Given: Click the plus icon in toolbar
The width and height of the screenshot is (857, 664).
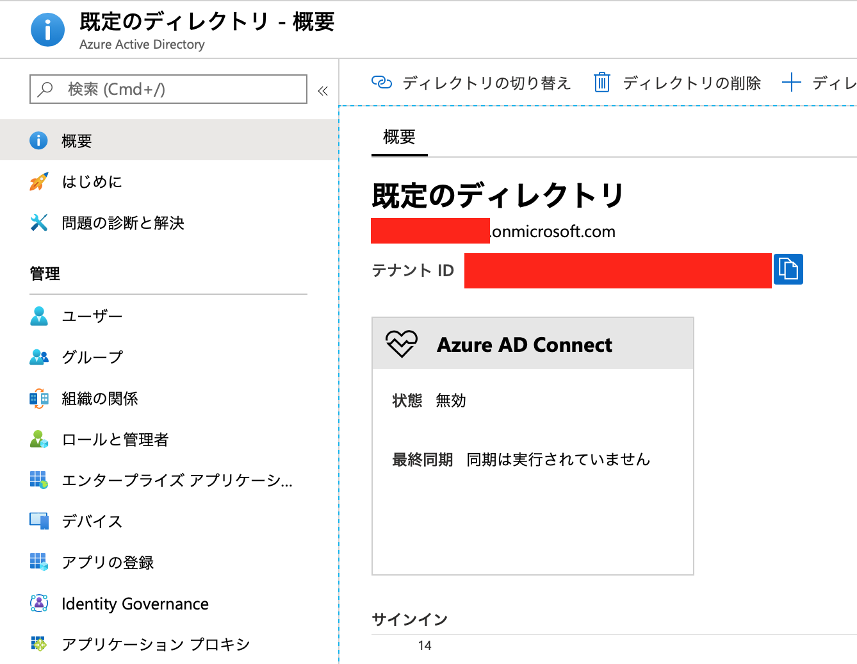Looking at the screenshot, I should (792, 83).
